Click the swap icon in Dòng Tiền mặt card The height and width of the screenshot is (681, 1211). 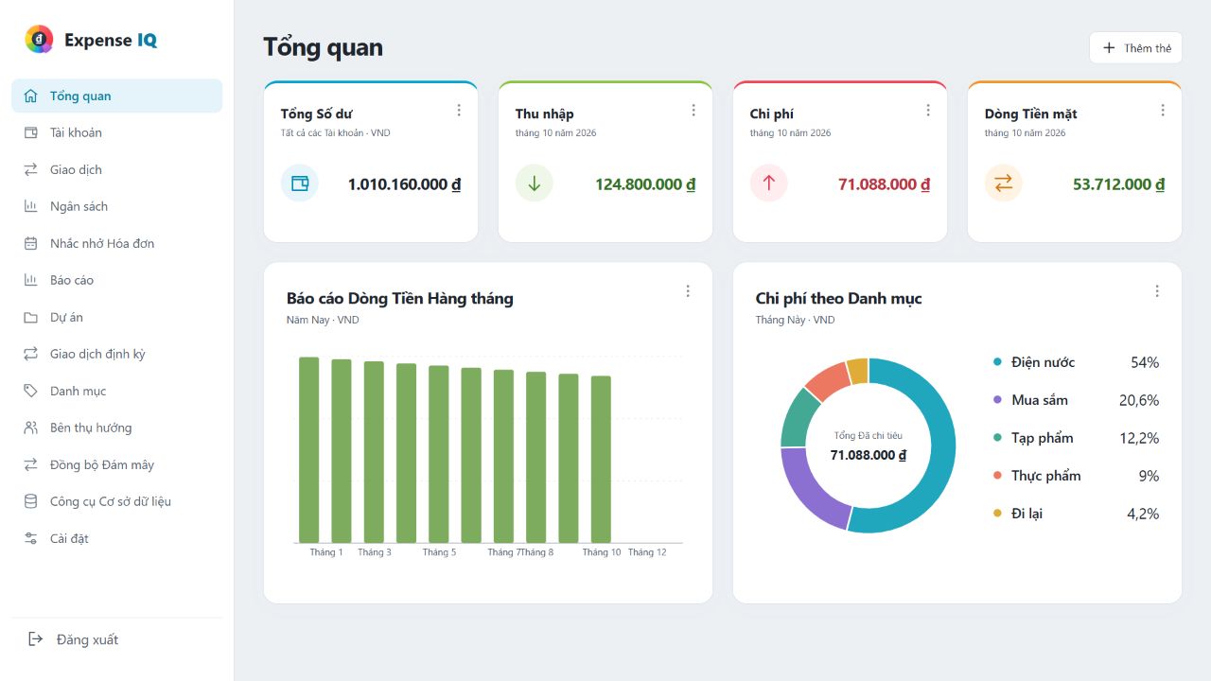point(1004,183)
